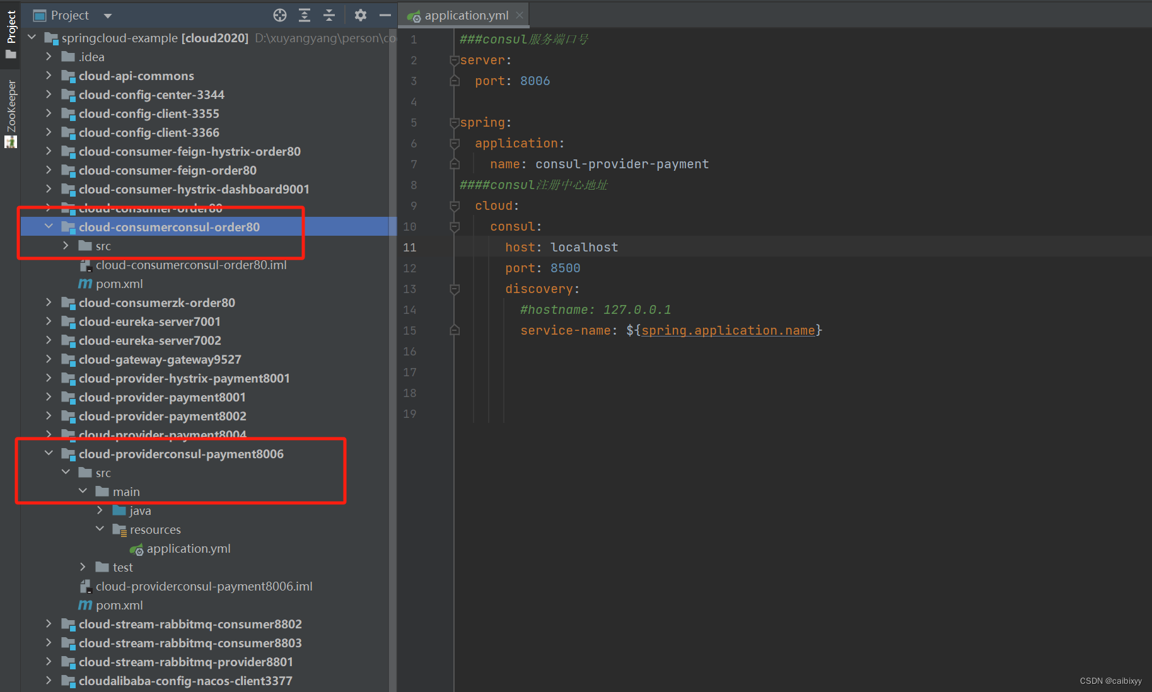This screenshot has width=1152, height=692.
Task: Fold the application block at line 6
Action: 455,144
